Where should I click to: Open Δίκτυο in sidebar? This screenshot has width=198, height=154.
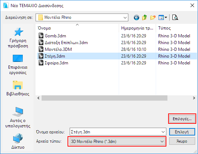pos(18,141)
